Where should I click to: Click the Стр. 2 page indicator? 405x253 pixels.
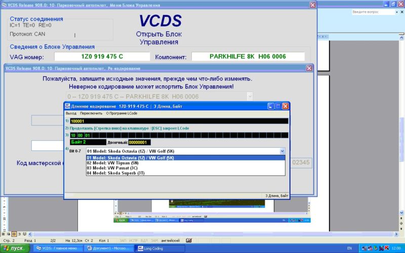click(x=9, y=241)
